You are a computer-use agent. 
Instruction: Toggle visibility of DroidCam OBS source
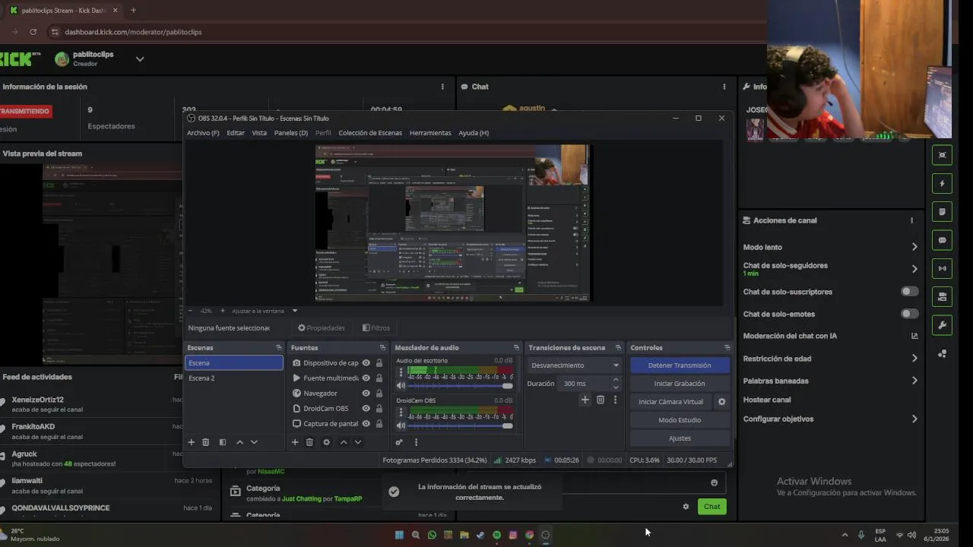[x=366, y=409]
